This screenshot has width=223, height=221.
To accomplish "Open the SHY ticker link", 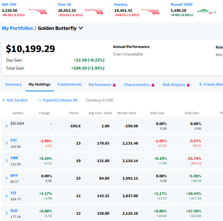I will click(x=14, y=175).
